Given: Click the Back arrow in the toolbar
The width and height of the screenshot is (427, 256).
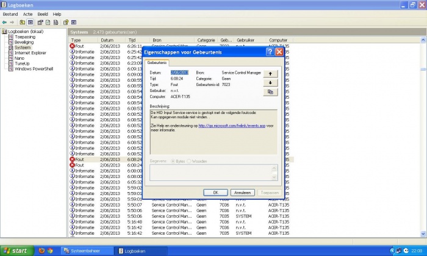Looking at the screenshot, I should point(5,21).
